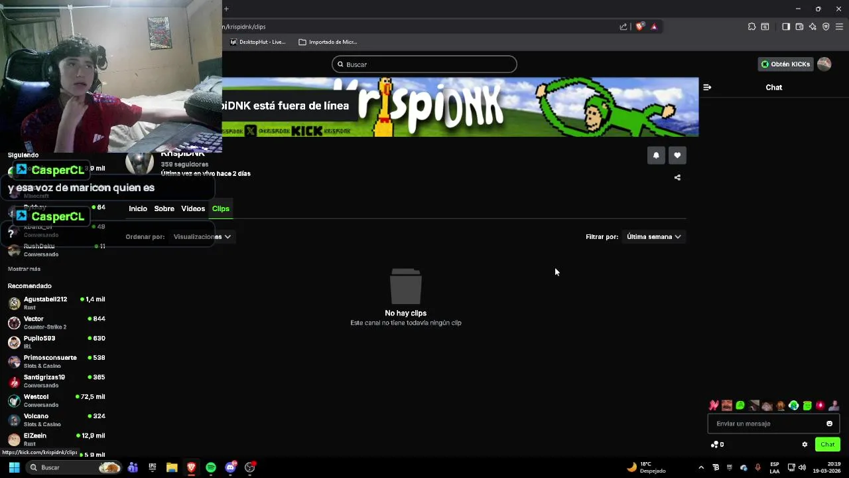Image resolution: width=849 pixels, height=478 pixels.
Task: Click the Obtén KICKs button
Action: pyautogui.click(x=785, y=64)
